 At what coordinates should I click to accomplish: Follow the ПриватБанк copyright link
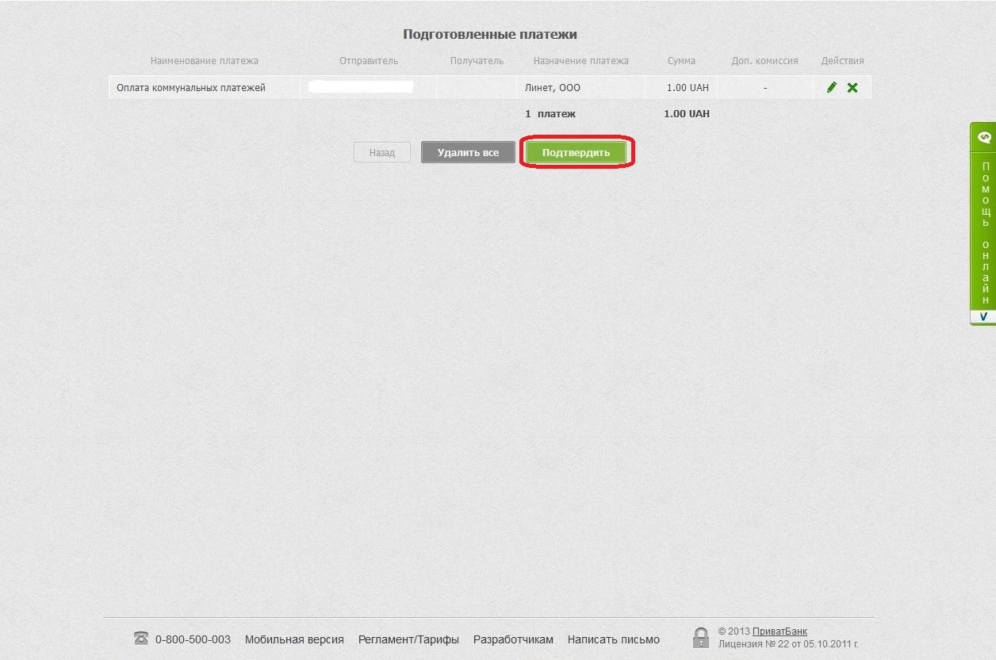point(780,631)
